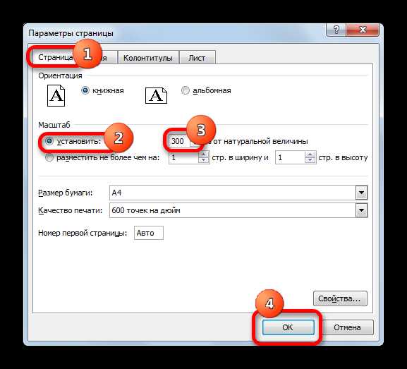Increase pages wide with up arrow
Viewport: 407px width, 369px height.
203,155
